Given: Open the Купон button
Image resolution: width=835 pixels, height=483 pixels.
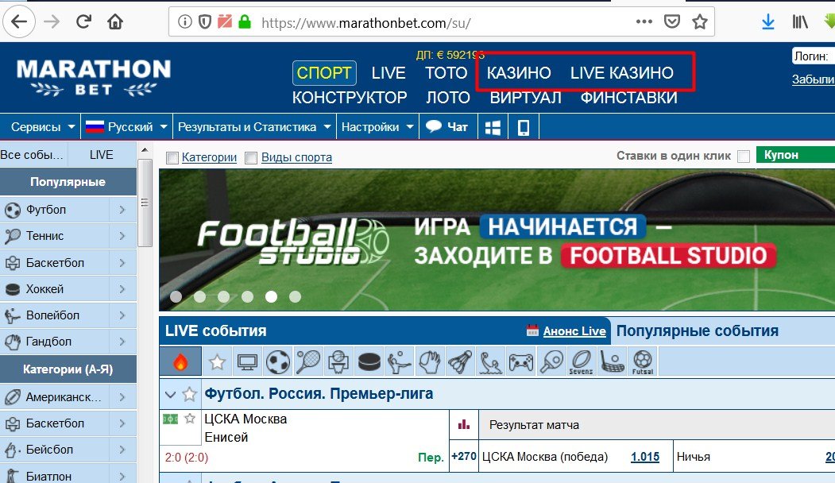Looking at the screenshot, I should [795, 155].
